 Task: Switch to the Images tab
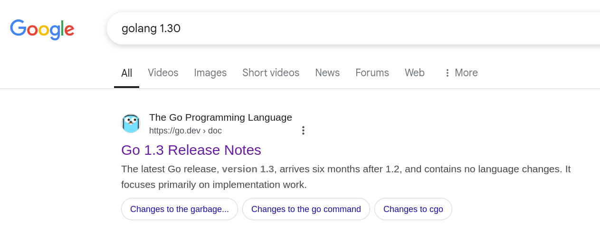pyautogui.click(x=210, y=73)
